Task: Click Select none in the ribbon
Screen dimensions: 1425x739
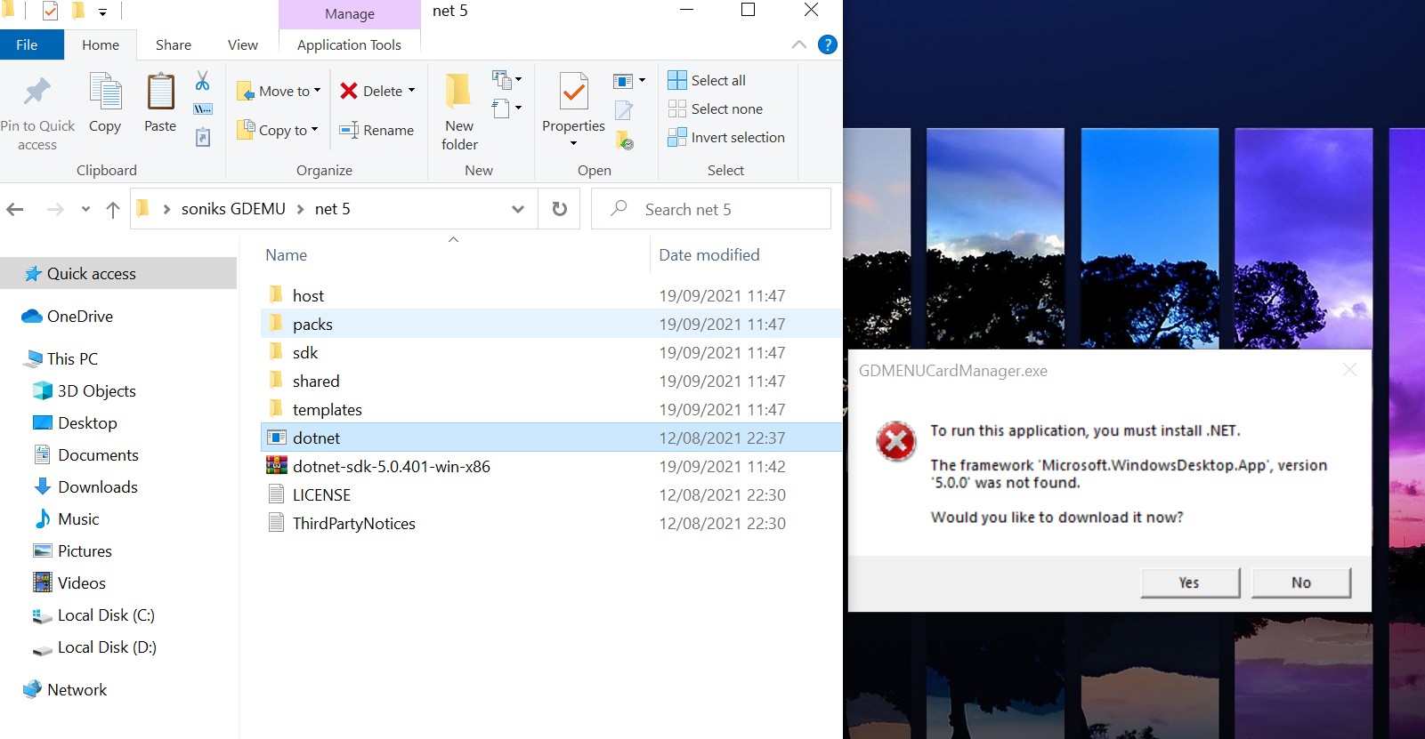Action: pos(716,108)
